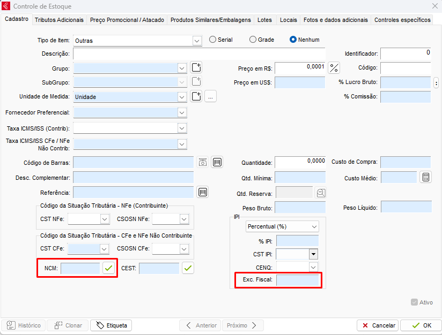442x335 pixels.
Task: Click the barcode icon beside Código de Barras
Action: (217, 163)
